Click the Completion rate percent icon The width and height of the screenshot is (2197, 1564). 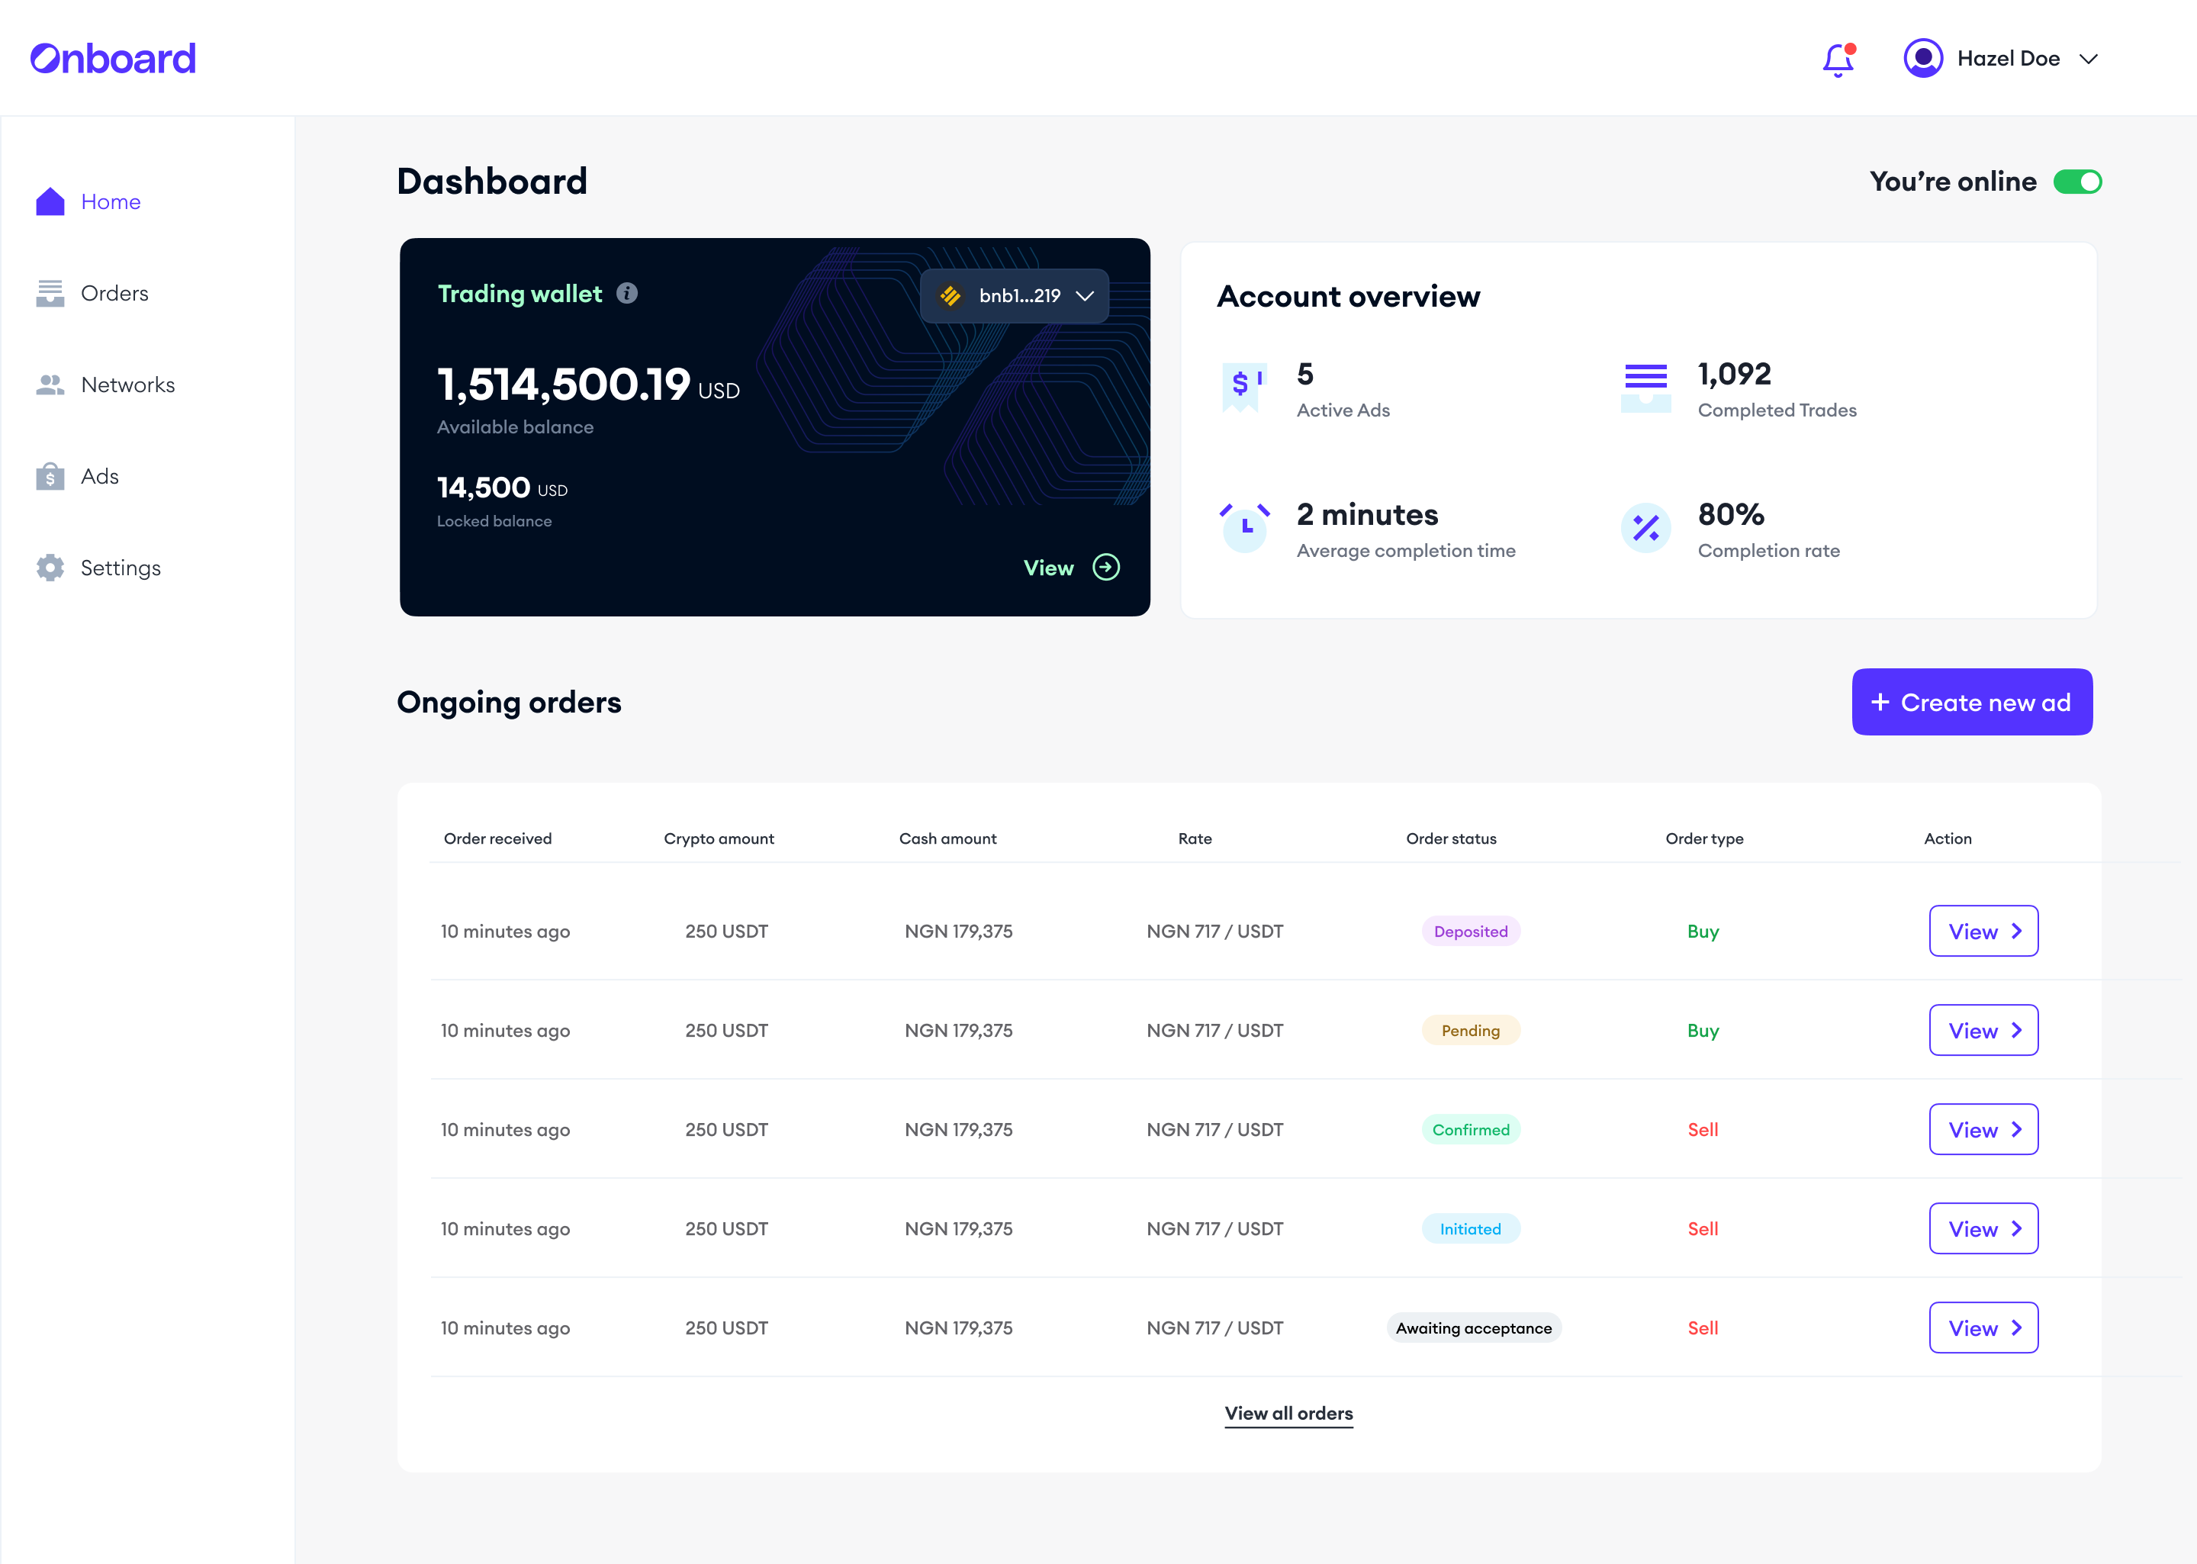pos(1645,528)
